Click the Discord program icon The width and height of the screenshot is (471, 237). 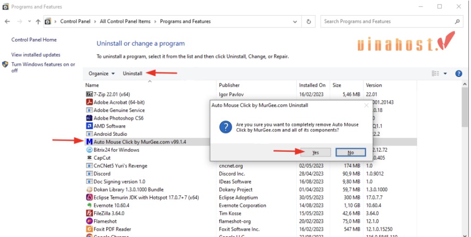point(89,174)
